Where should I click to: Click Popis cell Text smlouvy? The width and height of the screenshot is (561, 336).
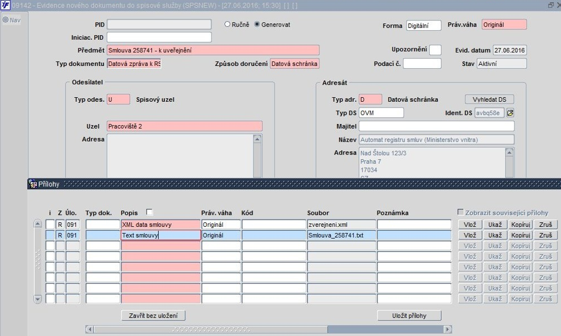tap(161, 235)
